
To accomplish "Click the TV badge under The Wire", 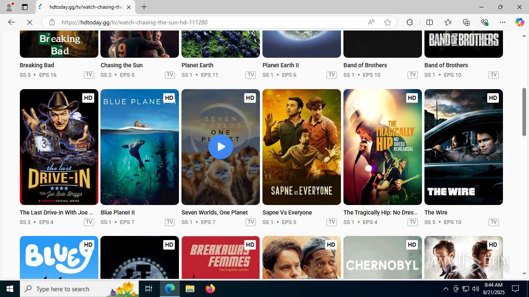I will pos(493,222).
